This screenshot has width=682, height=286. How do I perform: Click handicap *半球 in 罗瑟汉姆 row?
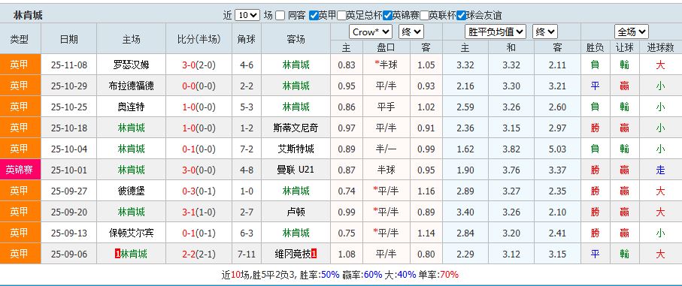pyautogui.click(x=386, y=65)
